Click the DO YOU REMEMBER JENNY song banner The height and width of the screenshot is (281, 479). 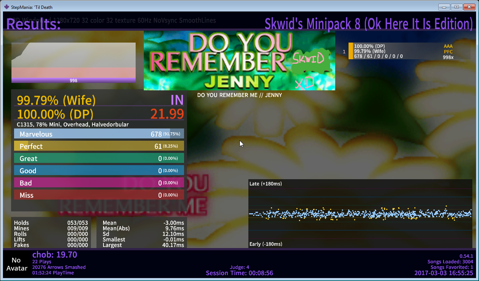click(x=239, y=60)
